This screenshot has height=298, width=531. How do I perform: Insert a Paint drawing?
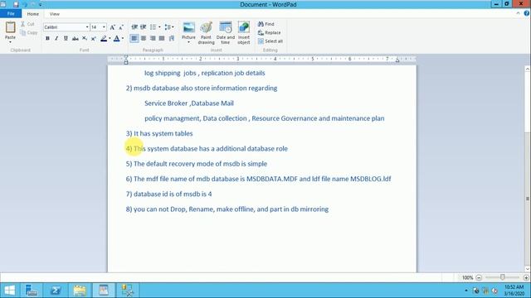[207, 33]
